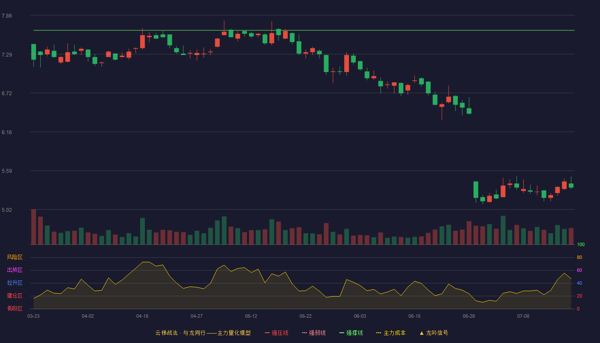Select the 拉升区 zone label

pos(15,283)
